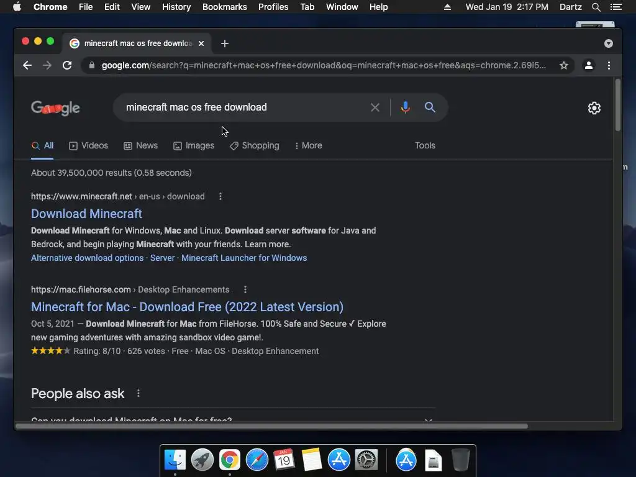Open the Notification Center list icon
Screen dimensions: 636x477
click(x=616, y=7)
